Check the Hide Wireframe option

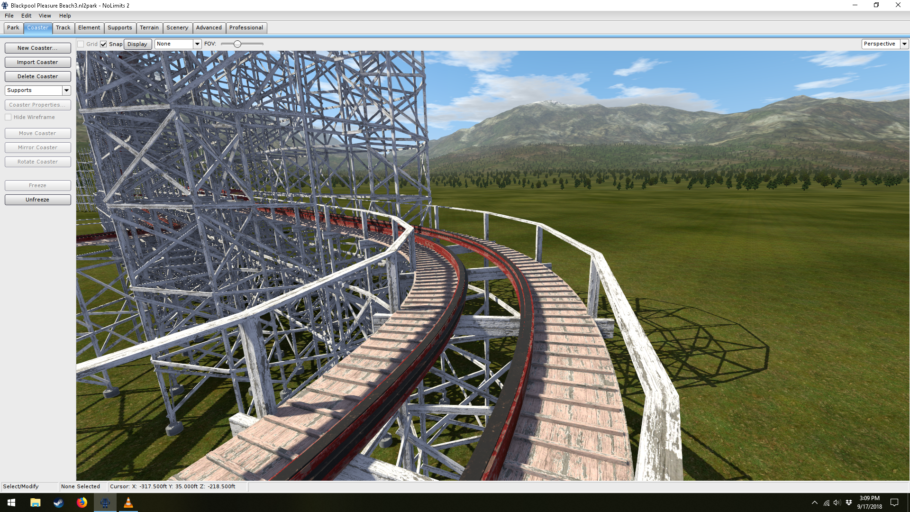(8, 117)
